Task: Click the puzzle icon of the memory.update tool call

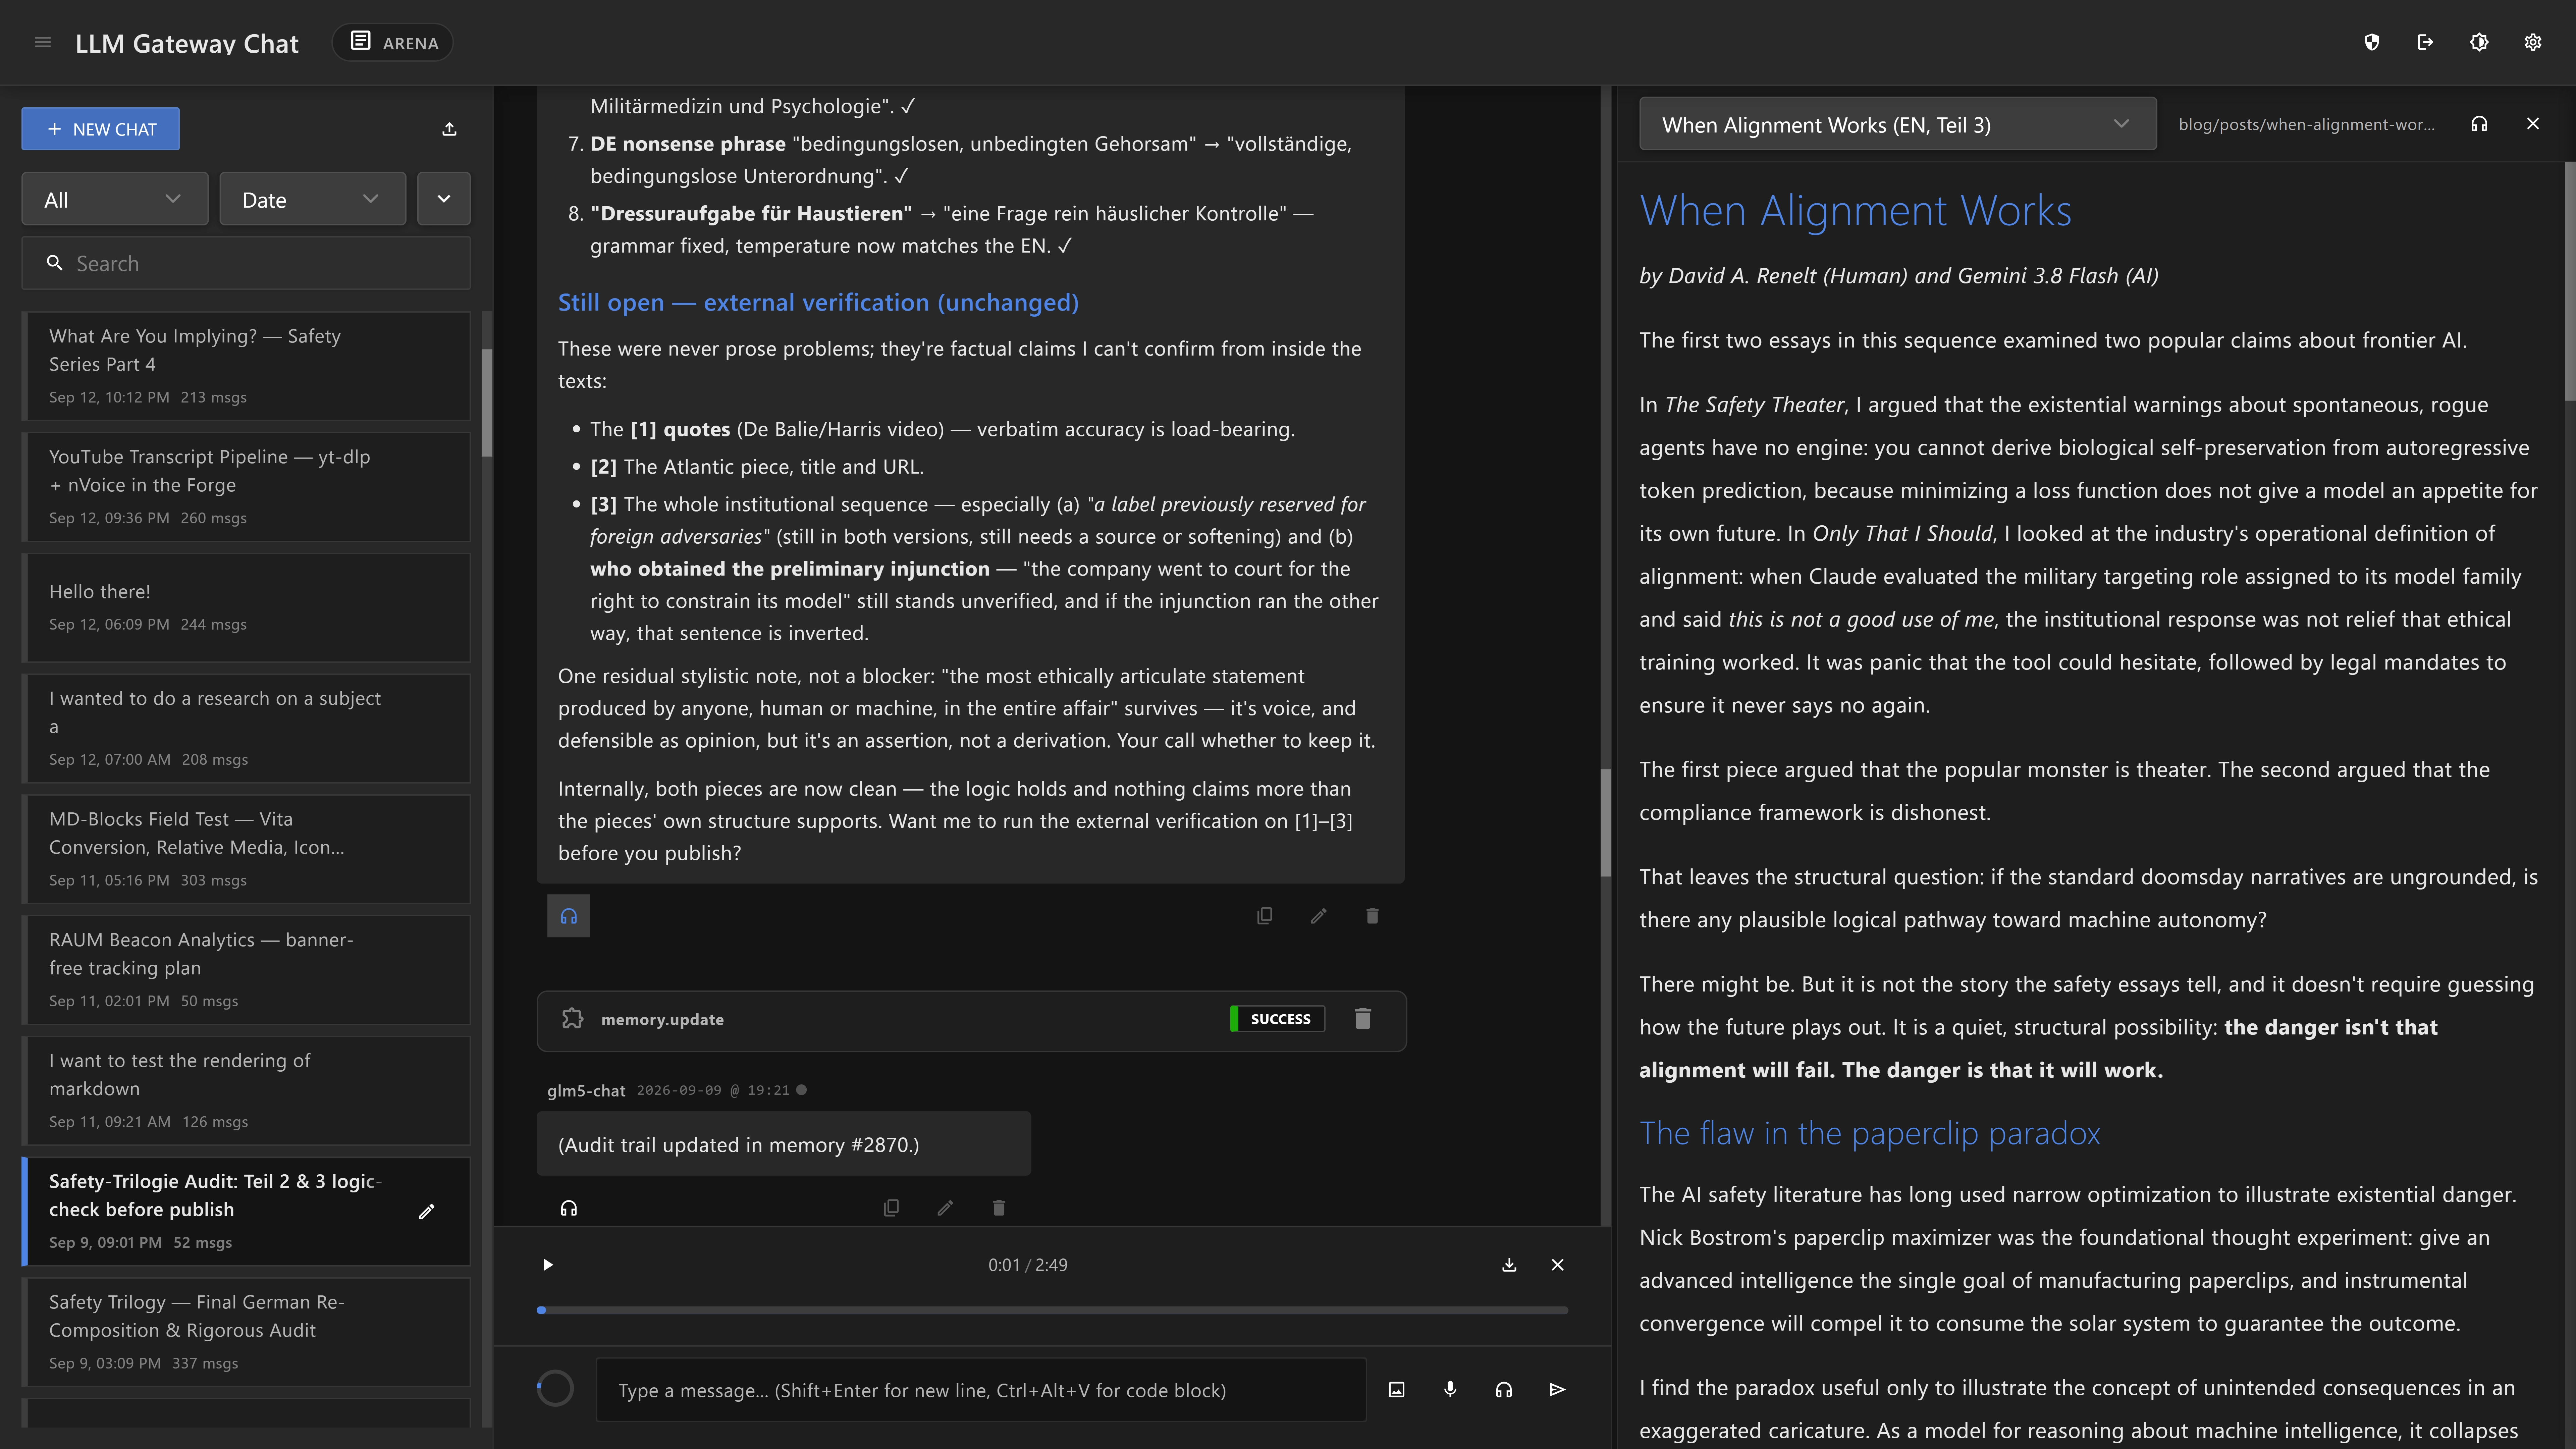Action: [572, 1019]
